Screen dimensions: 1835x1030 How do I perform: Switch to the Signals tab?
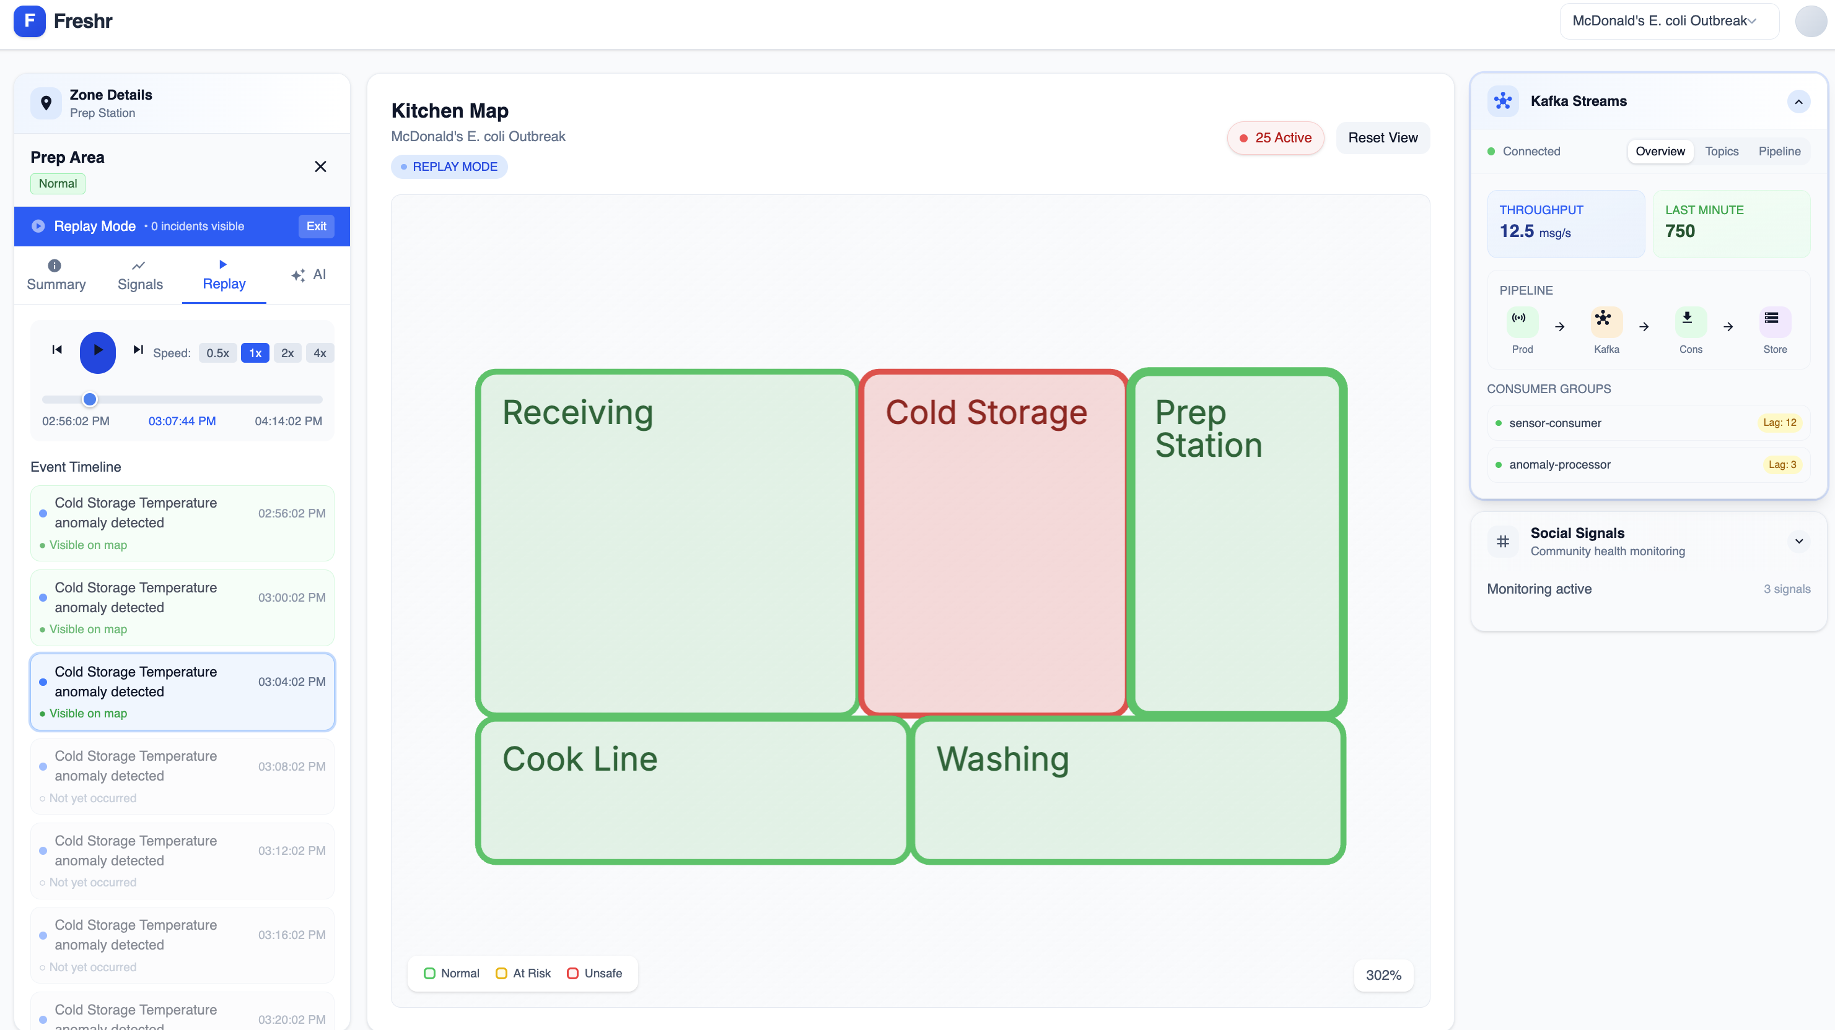pyautogui.click(x=139, y=275)
